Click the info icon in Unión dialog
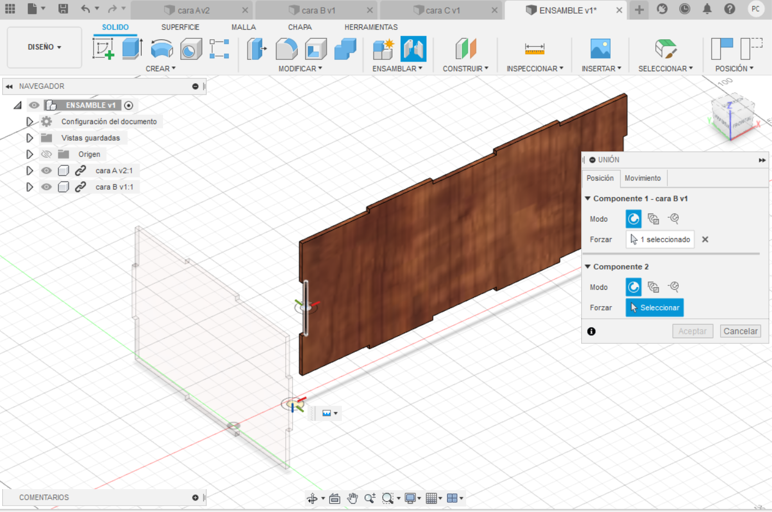This screenshot has height=512, width=772. click(592, 331)
